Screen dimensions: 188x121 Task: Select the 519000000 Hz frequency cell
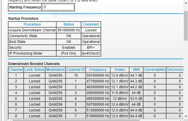(x=98, y=116)
